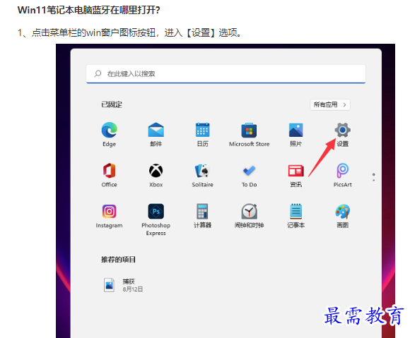410x338 pixels.
Task: Click the search magnifier icon
Action: [98, 73]
